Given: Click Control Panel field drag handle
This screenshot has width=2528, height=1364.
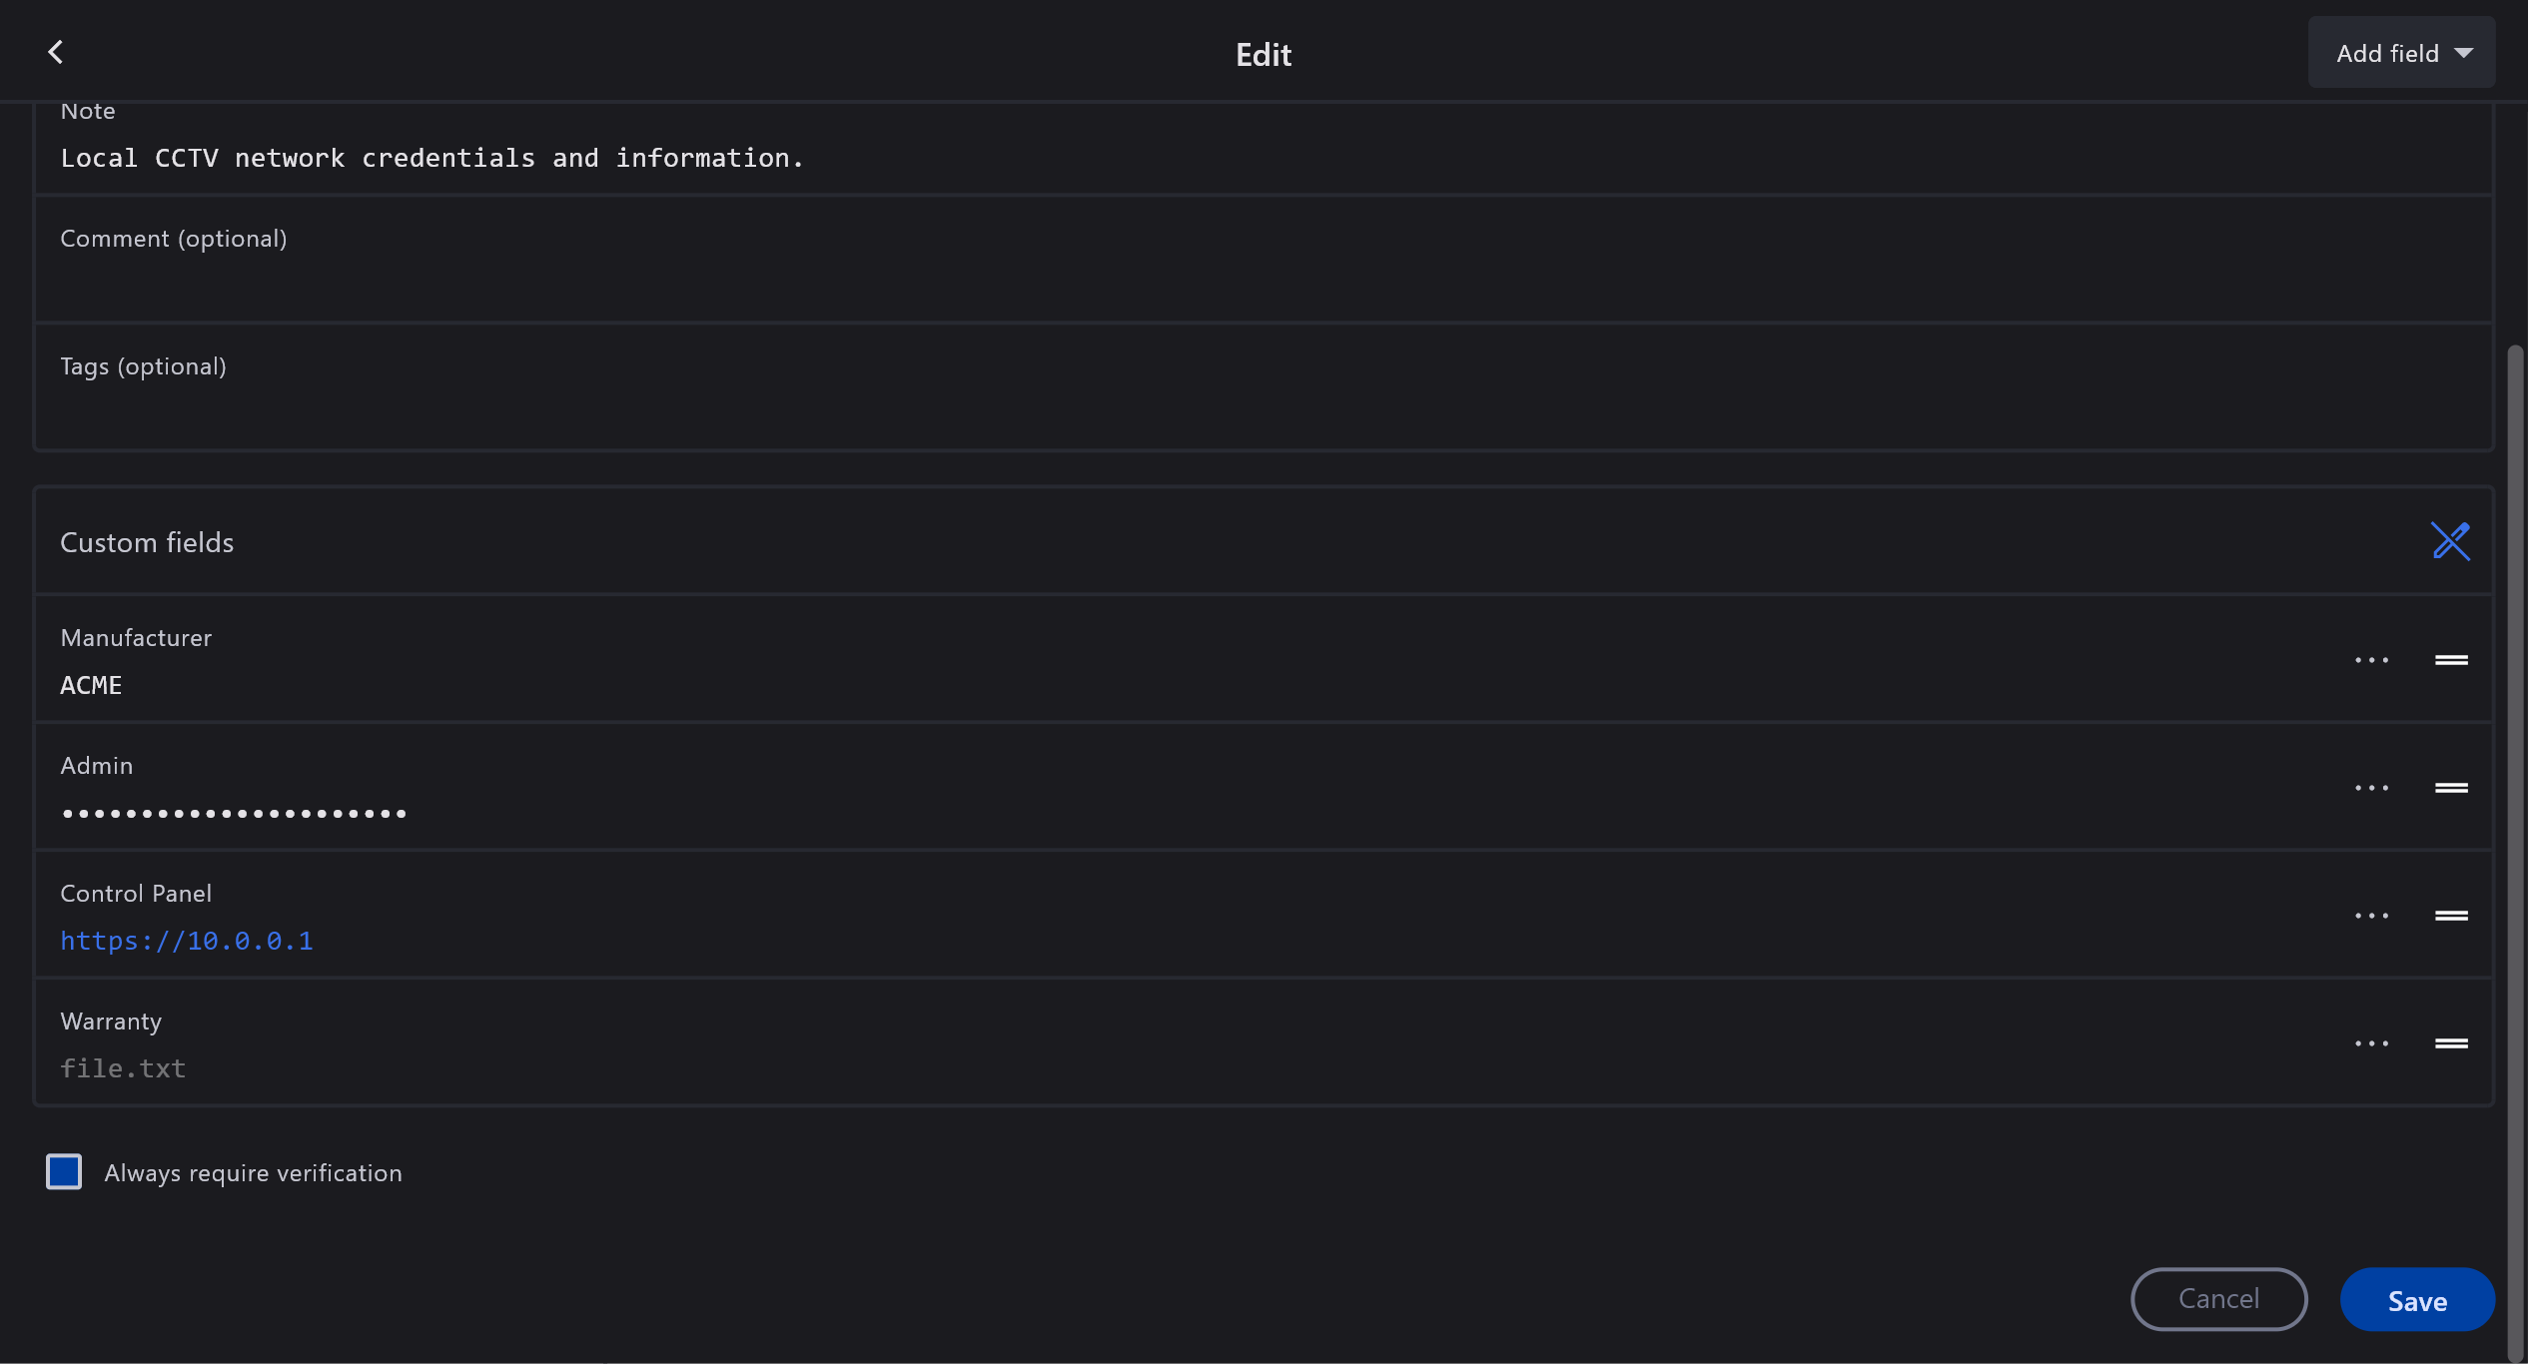Looking at the screenshot, I should pyautogui.click(x=2451, y=916).
